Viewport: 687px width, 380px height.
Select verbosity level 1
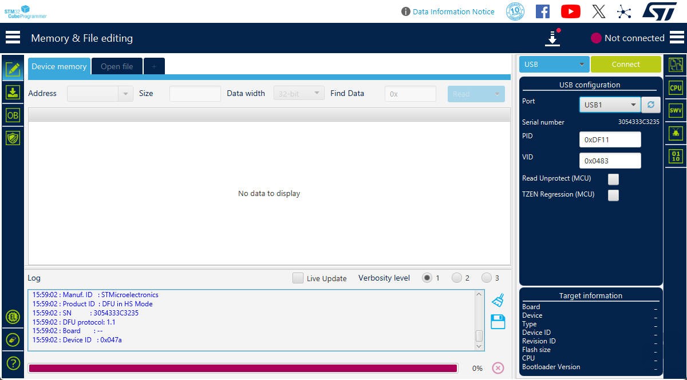pyautogui.click(x=427, y=278)
